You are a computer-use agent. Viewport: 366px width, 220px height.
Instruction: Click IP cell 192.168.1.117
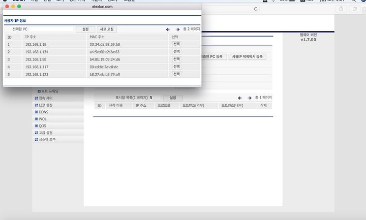click(37, 67)
